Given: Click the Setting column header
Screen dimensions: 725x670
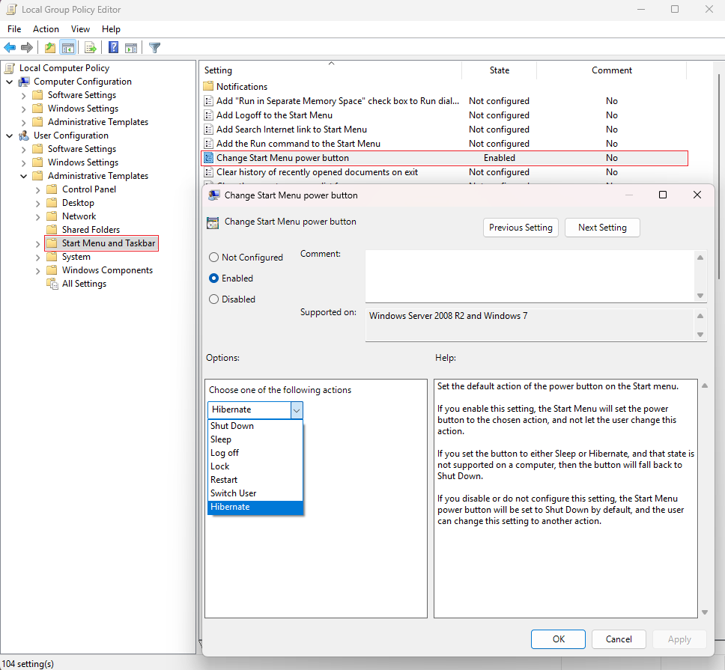Looking at the screenshot, I should pos(331,70).
